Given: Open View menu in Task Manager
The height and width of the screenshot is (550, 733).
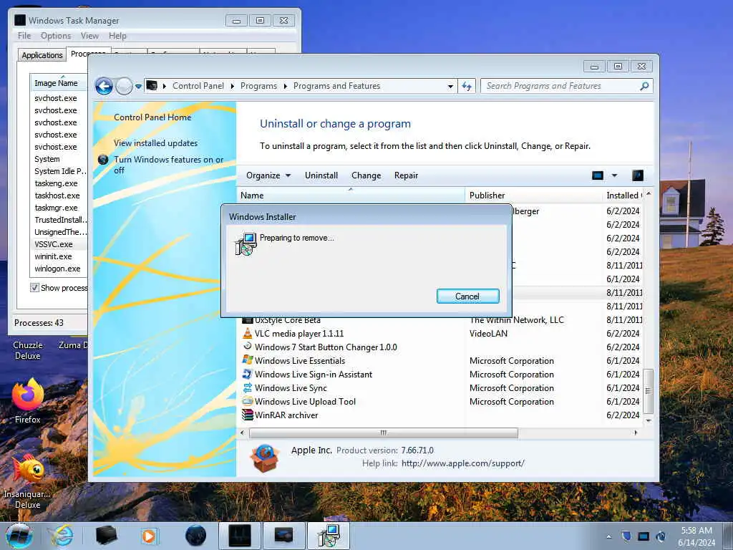Looking at the screenshot, I should point(89,36).
